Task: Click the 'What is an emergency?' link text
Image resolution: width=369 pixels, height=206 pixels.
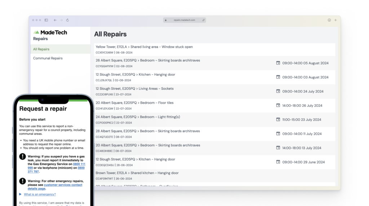Action: pyautogui.click(x=40, y=194)
